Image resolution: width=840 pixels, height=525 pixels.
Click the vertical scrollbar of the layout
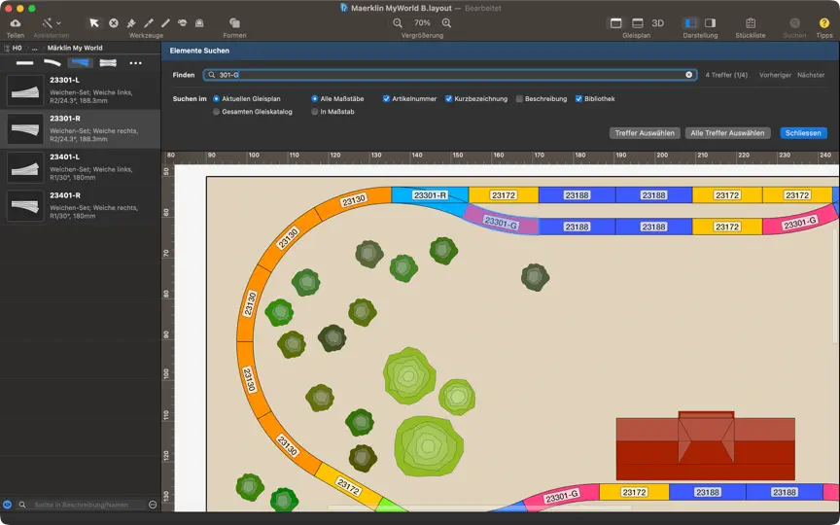coord(836,287)
